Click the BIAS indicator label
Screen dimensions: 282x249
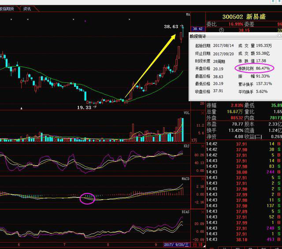186,212
